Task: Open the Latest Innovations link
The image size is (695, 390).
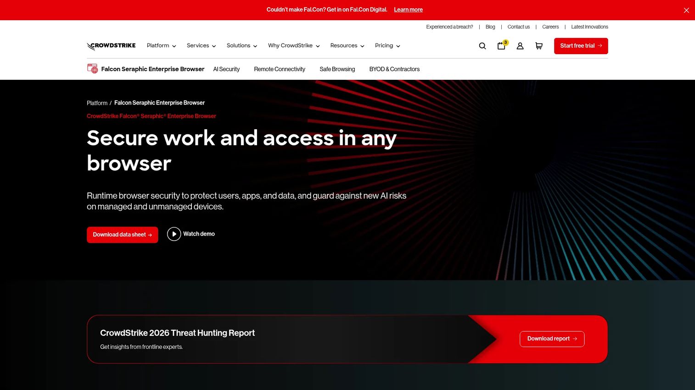Action: pos(589,27)
